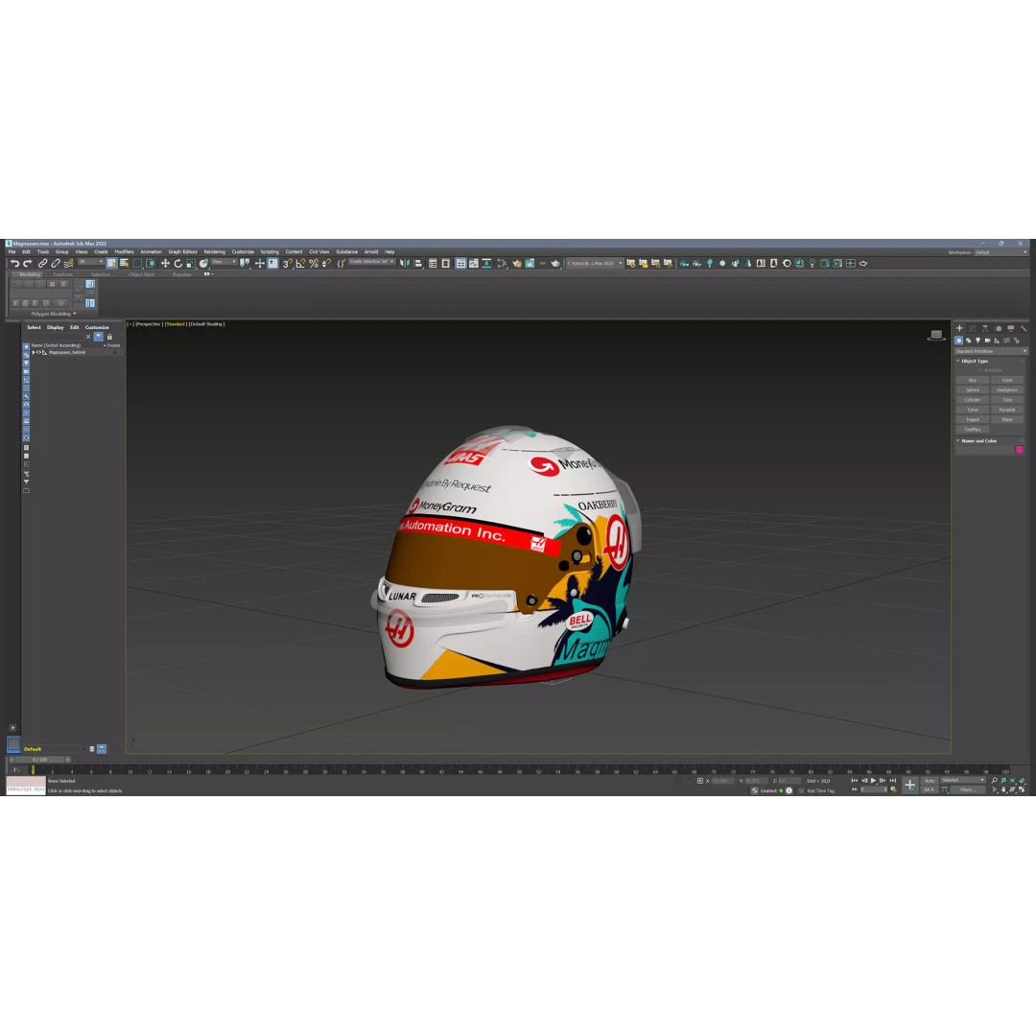Open the selection Filters dialog
1036x1036 pixels.
pos(968,789)
